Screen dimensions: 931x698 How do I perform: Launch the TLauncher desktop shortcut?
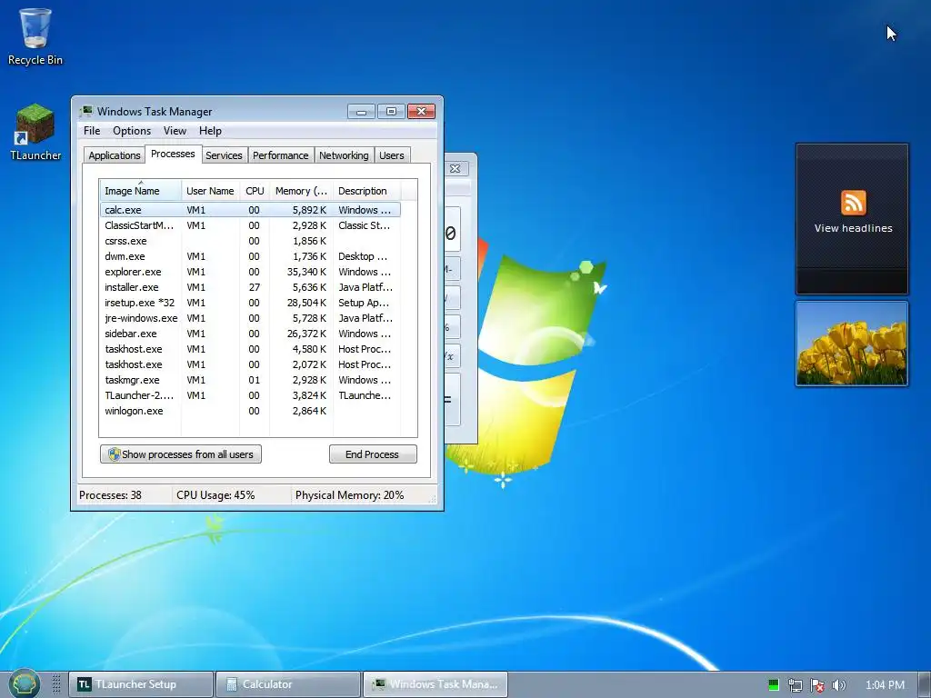click(x=35, y=132)
